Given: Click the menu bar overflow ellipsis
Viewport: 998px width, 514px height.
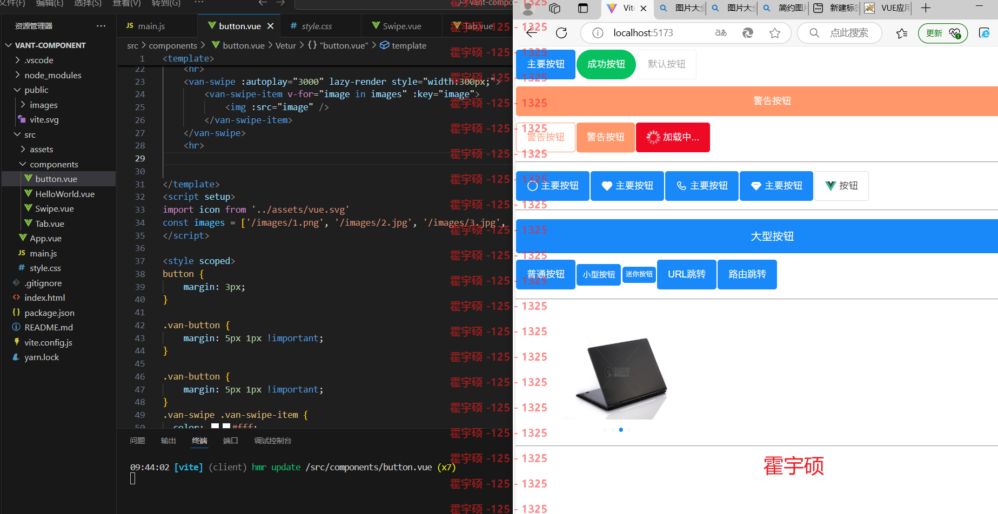Looking at the screenshot, I should [199, 3].
